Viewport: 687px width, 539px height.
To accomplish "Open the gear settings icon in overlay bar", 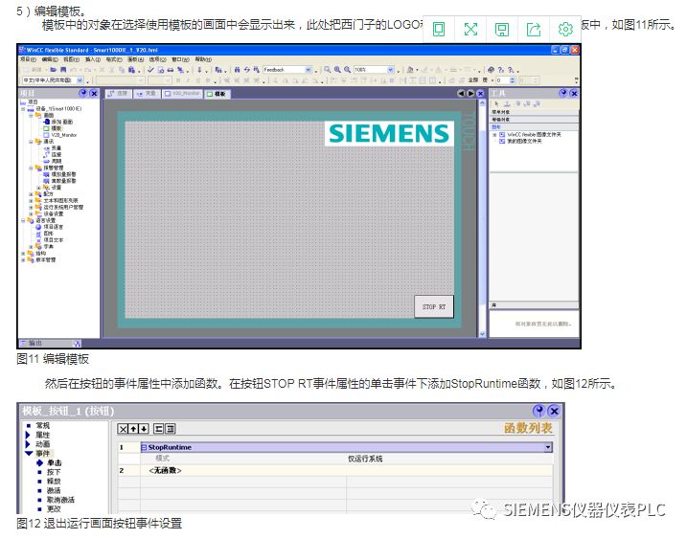I will tap(565, 30).
